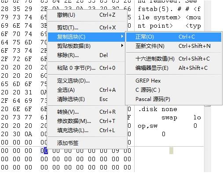223x173 pixels.
Task: Select 十六进制数值(H) hex values option
Action: pos(174,59)
